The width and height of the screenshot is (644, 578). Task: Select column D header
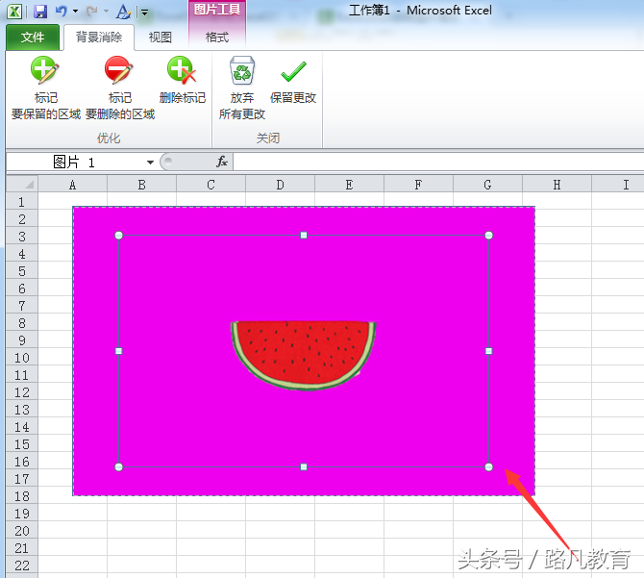point(280,185)
